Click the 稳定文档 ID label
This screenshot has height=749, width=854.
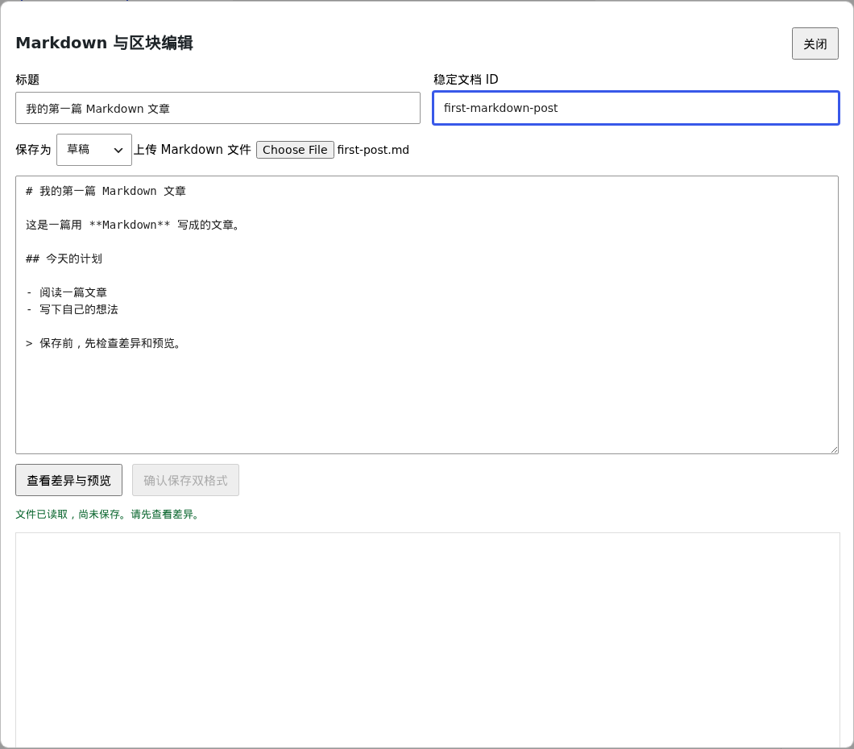pos(466,80)
